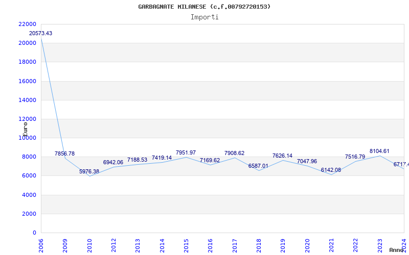Click the y-axis value 20000
The image size is (409, 255).
tap(27, 43)
